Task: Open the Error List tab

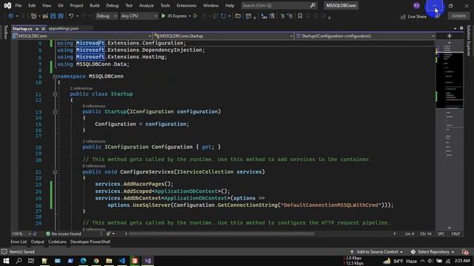Action: pos(19,242)
